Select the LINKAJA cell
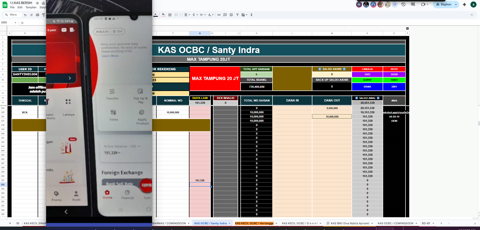The image size is (480, 230). (x=367, y=69)
